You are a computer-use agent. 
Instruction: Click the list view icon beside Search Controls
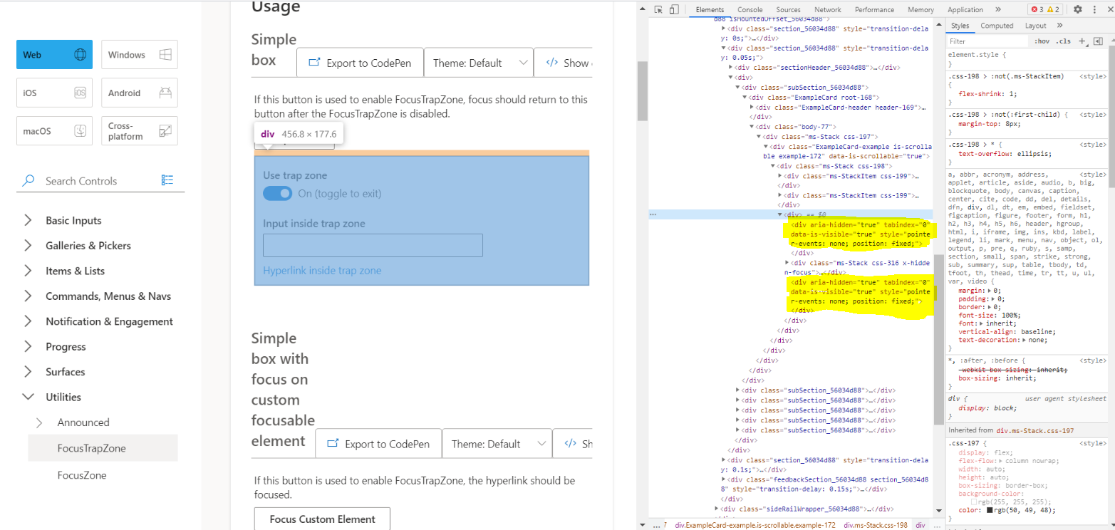(x=167, y=180)
